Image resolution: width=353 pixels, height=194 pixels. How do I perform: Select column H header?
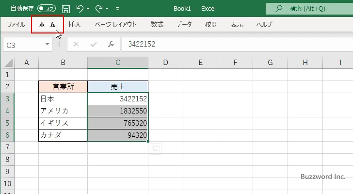305,63
